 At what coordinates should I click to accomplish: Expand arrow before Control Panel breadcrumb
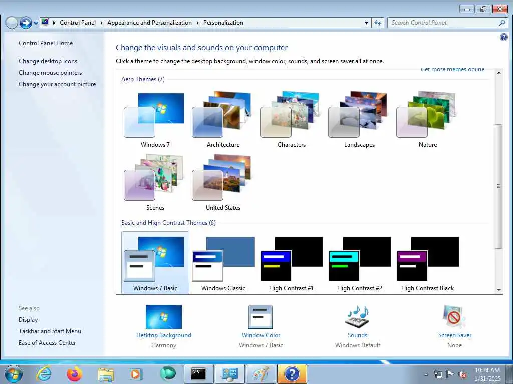[x=54, y=23]
